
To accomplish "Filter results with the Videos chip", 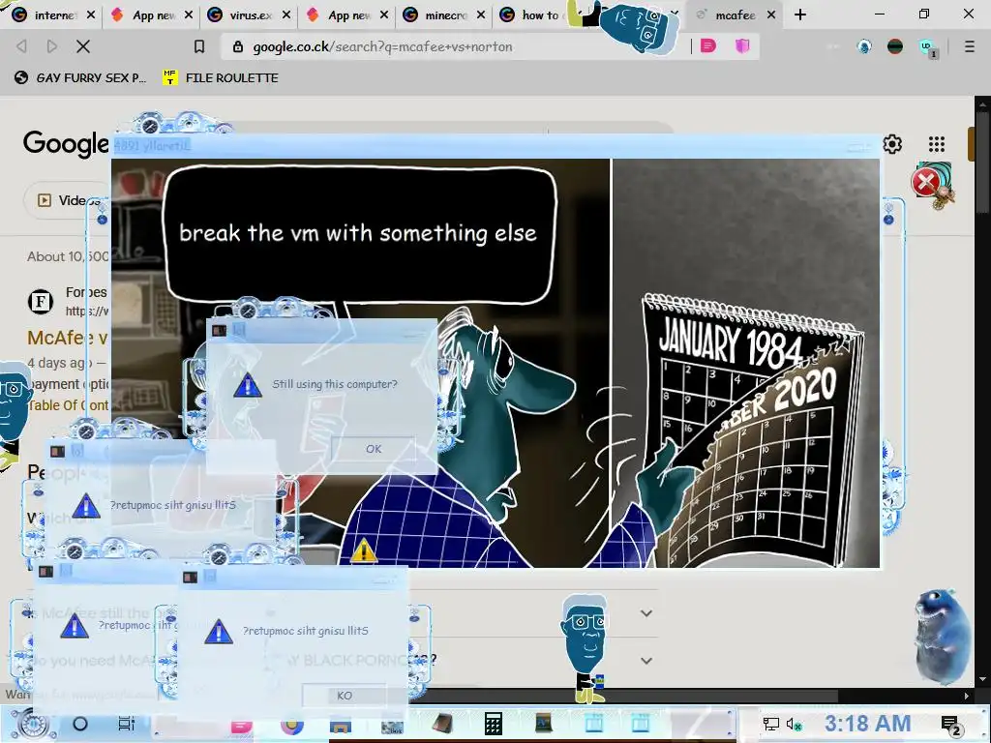I will 67,200.
